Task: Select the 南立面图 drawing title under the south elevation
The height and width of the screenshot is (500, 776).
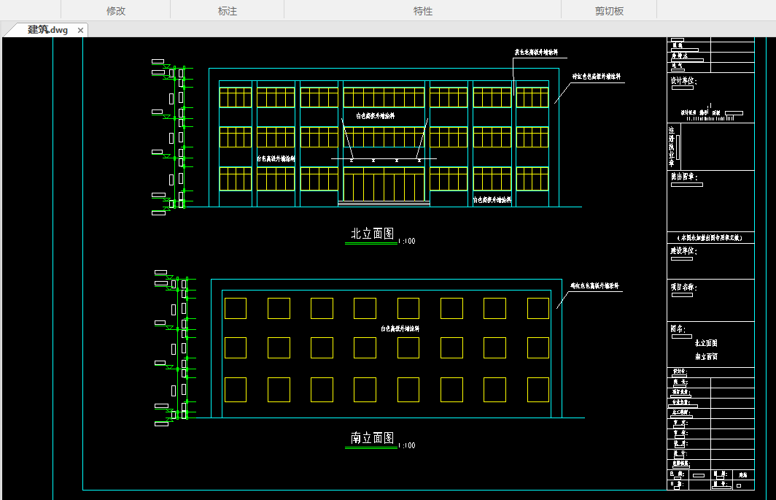Action: click(x=372, y=437)
